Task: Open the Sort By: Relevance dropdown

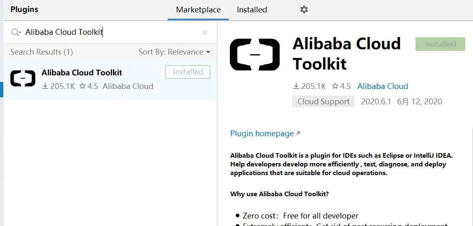Action: (175, 52)
